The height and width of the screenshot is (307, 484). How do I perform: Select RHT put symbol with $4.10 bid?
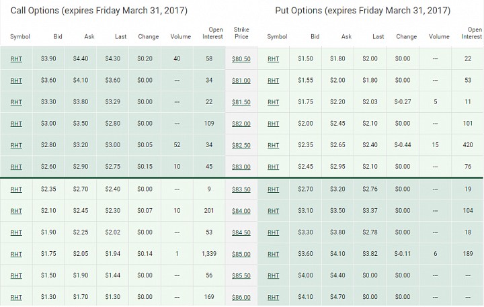(273, 297)
